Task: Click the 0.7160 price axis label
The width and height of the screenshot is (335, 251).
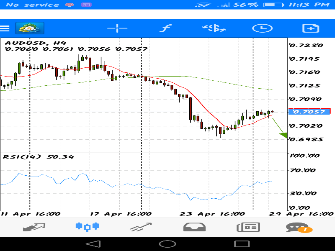Action: click(x=304, y=72)
